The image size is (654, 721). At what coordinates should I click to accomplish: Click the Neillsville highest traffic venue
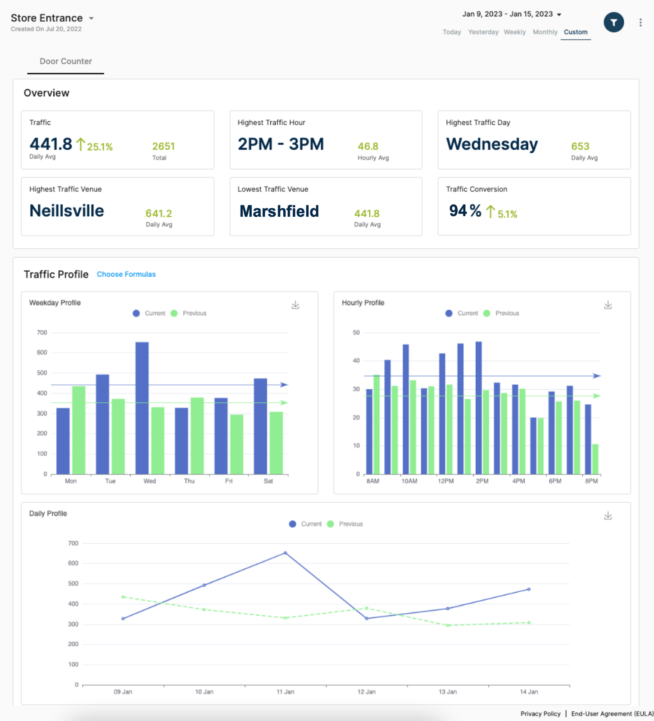(x=67, y=211)
